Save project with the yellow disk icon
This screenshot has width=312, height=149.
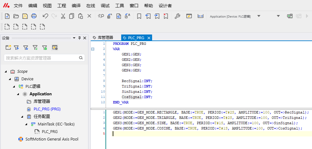click(25, 16)
